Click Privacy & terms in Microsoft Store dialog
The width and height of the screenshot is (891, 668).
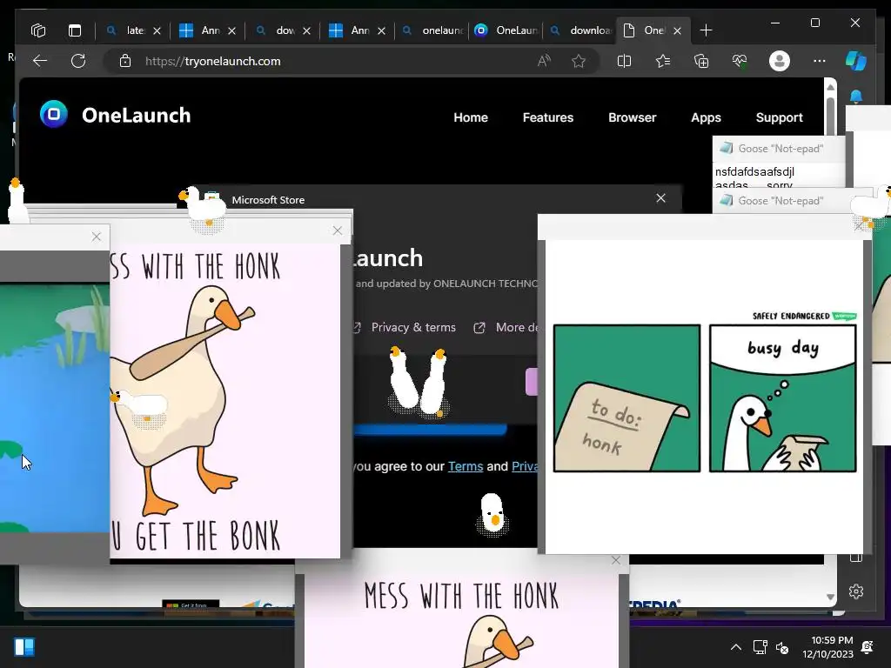click(x=413, y=327)
